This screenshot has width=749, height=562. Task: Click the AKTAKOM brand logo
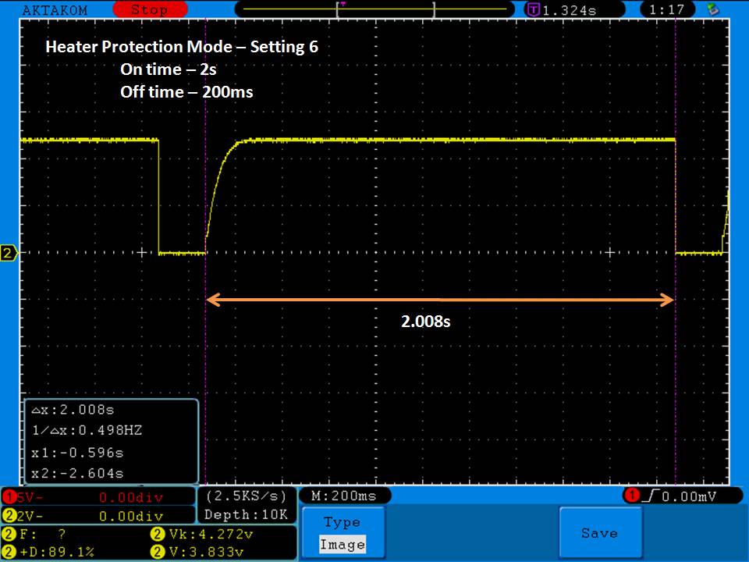(x=55, y=10)
